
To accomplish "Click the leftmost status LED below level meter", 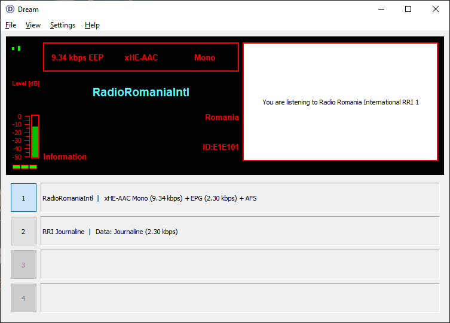I will (16, 167).
